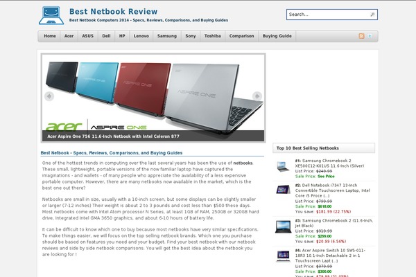Open the Dell menu item
The image size is (416, 277).
click(106, 36)
